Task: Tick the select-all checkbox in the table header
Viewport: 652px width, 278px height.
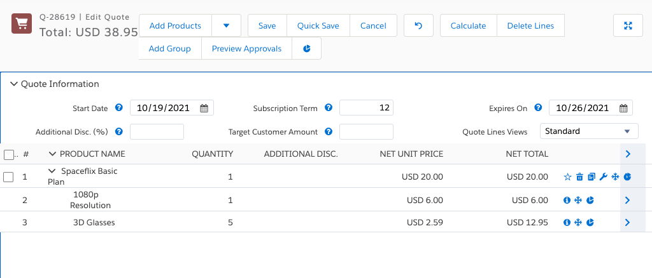Action: [9, 154]
